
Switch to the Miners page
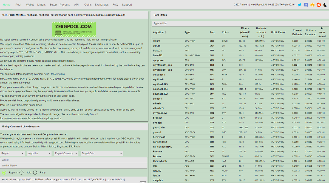click(x=41, y=5)
